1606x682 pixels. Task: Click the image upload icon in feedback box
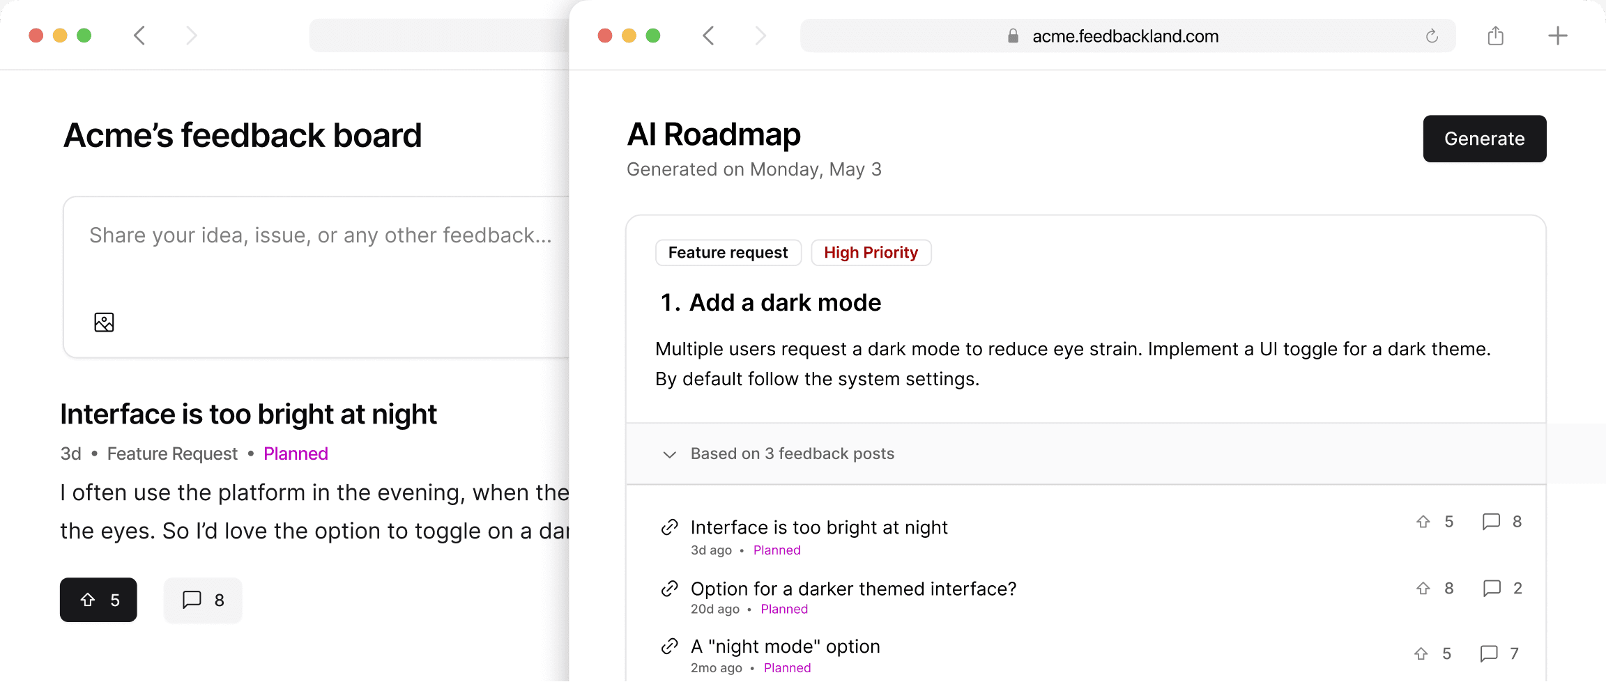point(104,322)
